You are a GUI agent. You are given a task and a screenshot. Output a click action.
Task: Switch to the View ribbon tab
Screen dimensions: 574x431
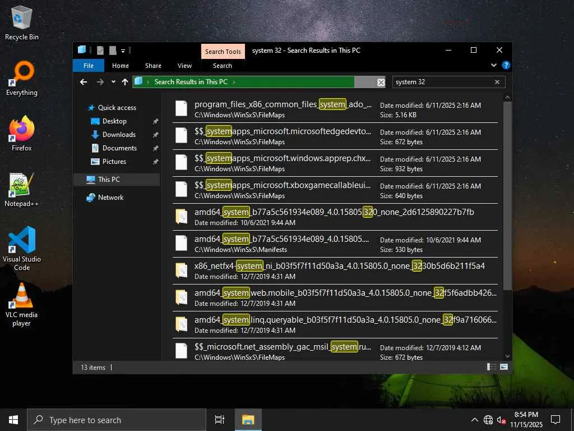184,66
